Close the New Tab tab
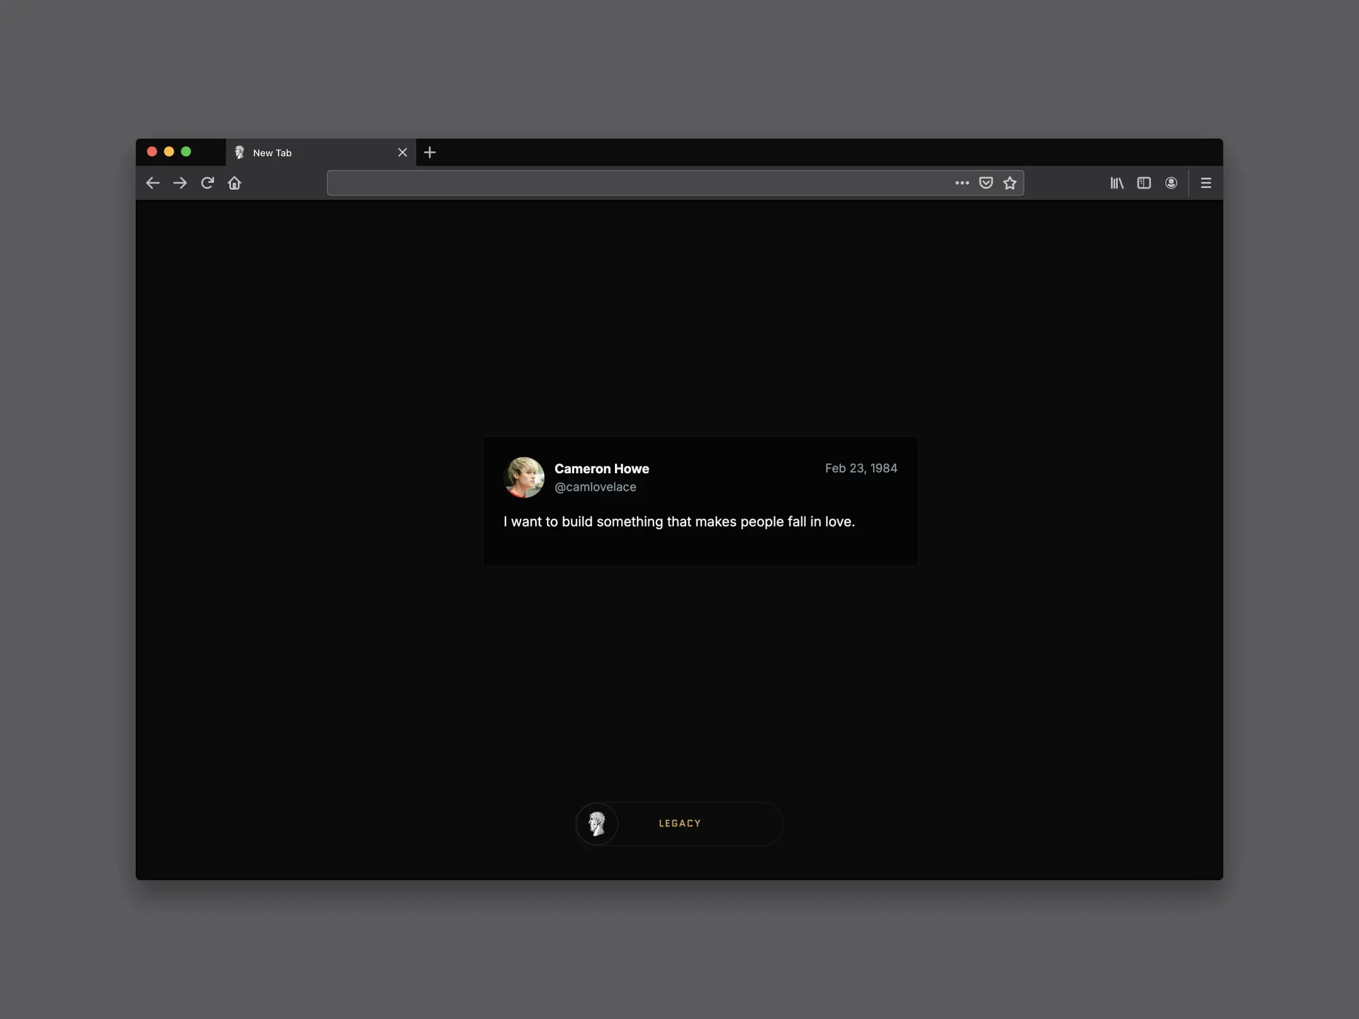This screenshot has height=1019, width=1359. click(403, 152)
